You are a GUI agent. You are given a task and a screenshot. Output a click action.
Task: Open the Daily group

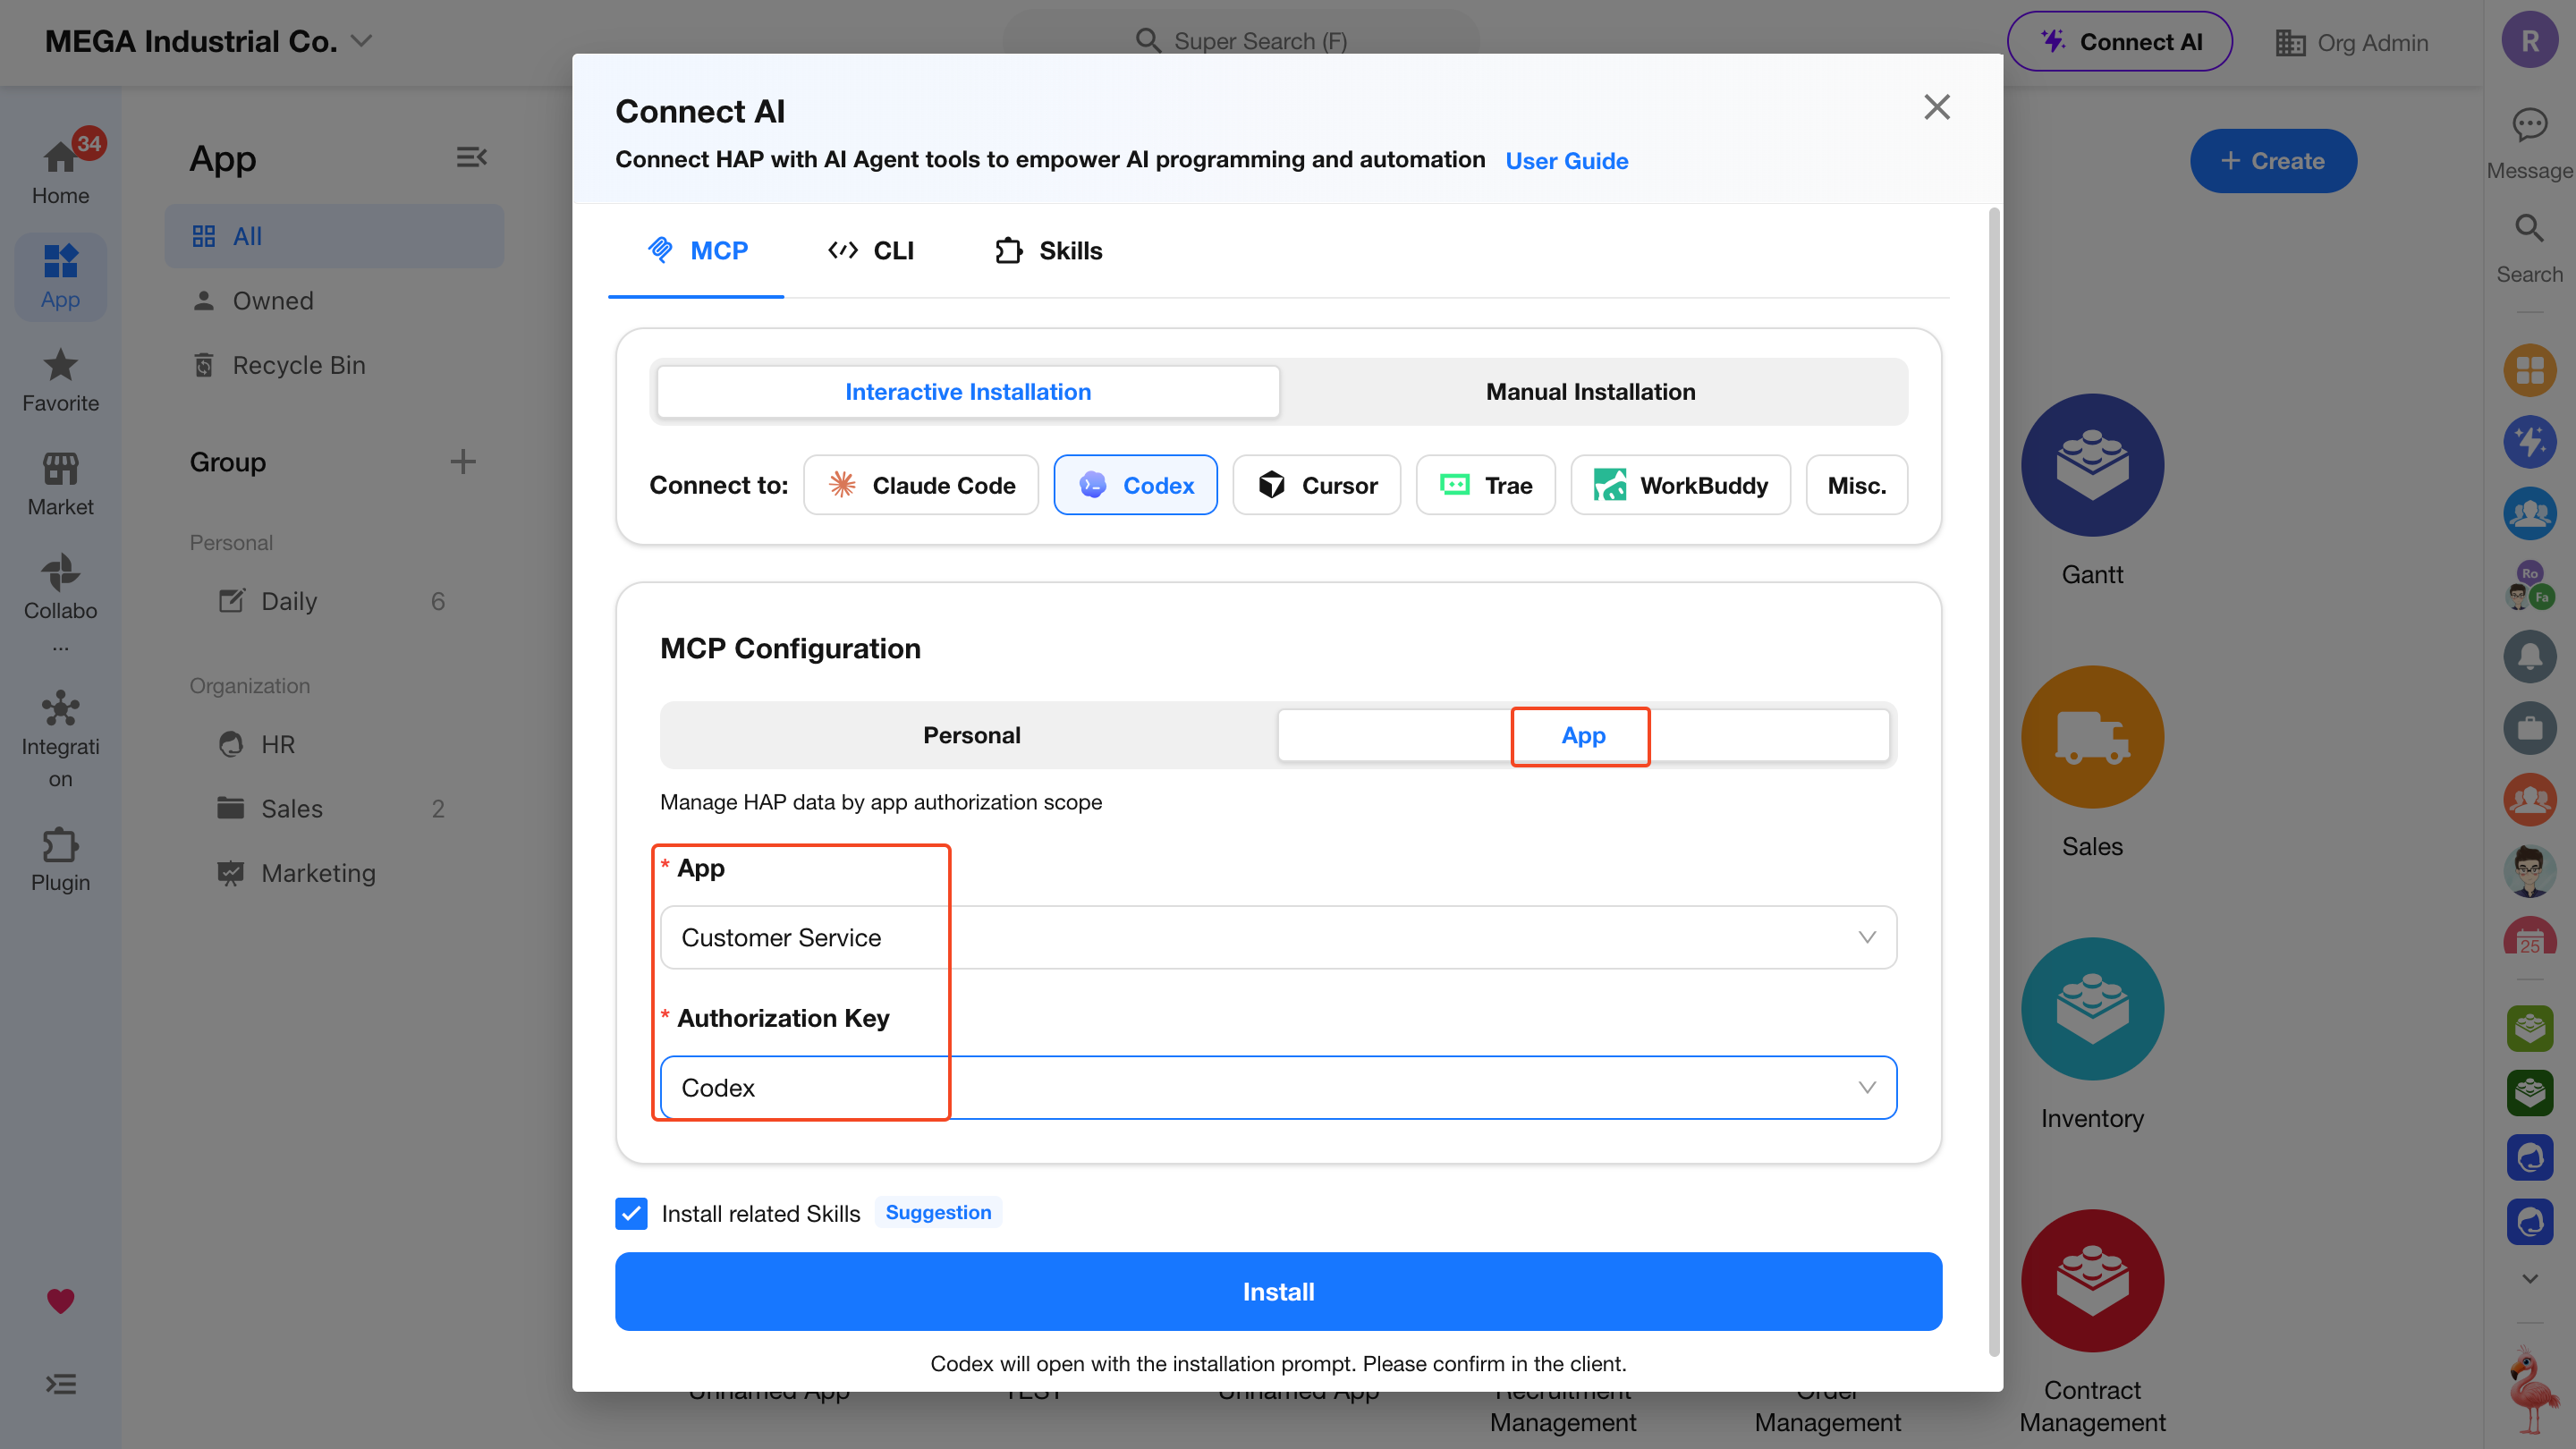(x=334, y=601)
